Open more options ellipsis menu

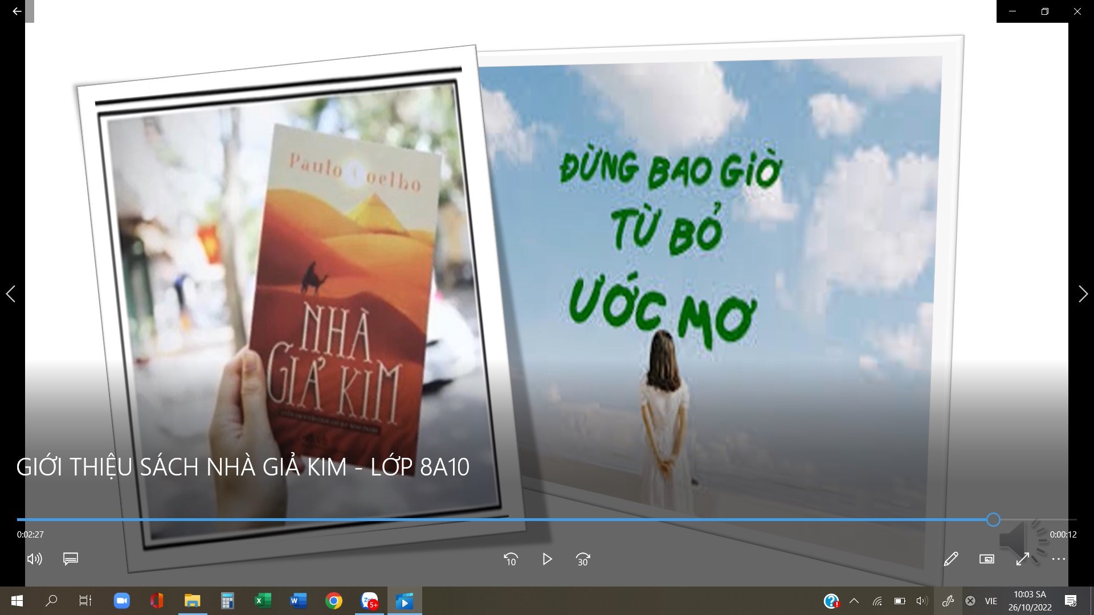pos(1059,559)
